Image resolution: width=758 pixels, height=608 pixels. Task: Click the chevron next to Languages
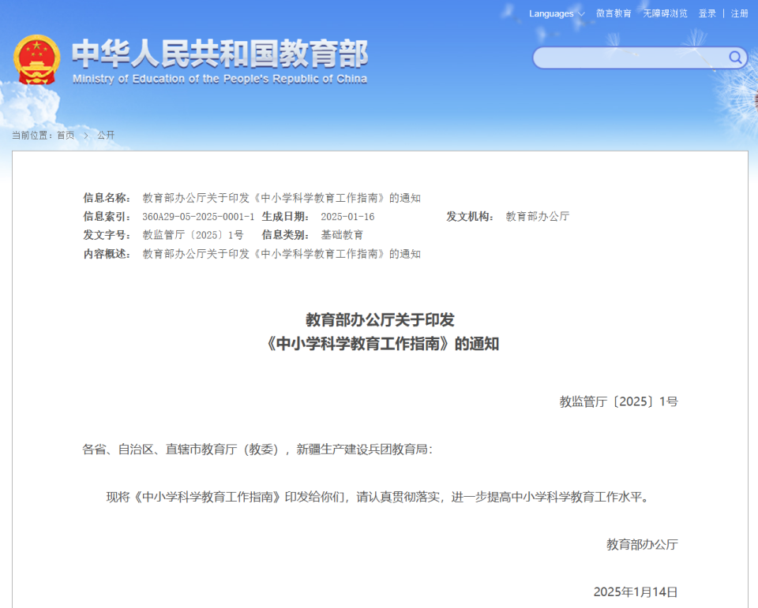pos(582,13)
